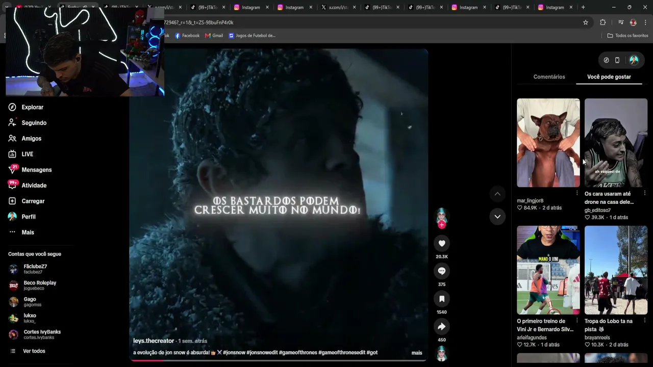Viewport: 653px width, 367px height.
Task: Open the browser extensions puzzle icon
Action: (603, 22)
